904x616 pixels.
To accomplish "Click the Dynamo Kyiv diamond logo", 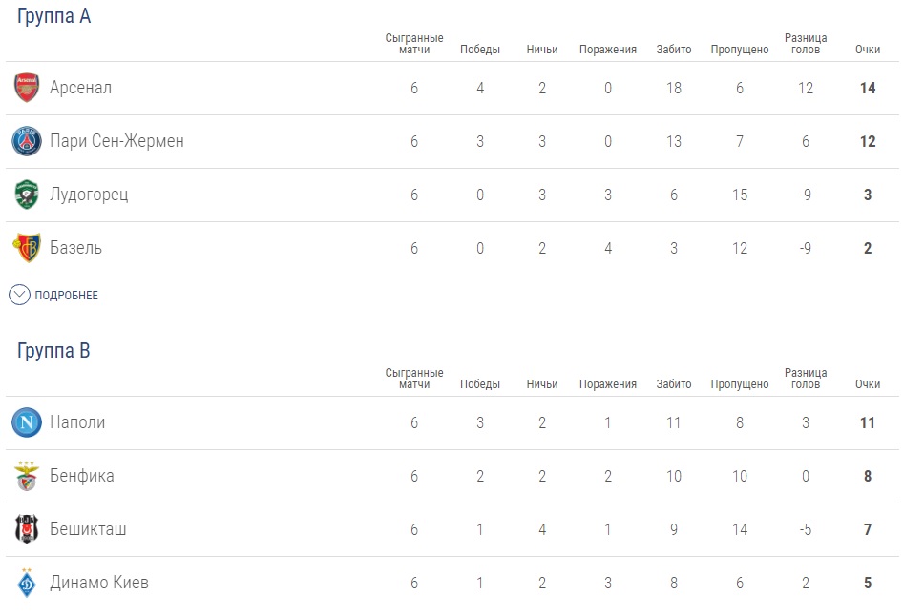I will point(27,583).
